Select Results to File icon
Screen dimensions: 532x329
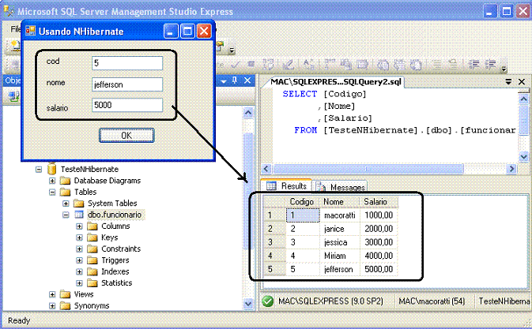tap(417, 65)
